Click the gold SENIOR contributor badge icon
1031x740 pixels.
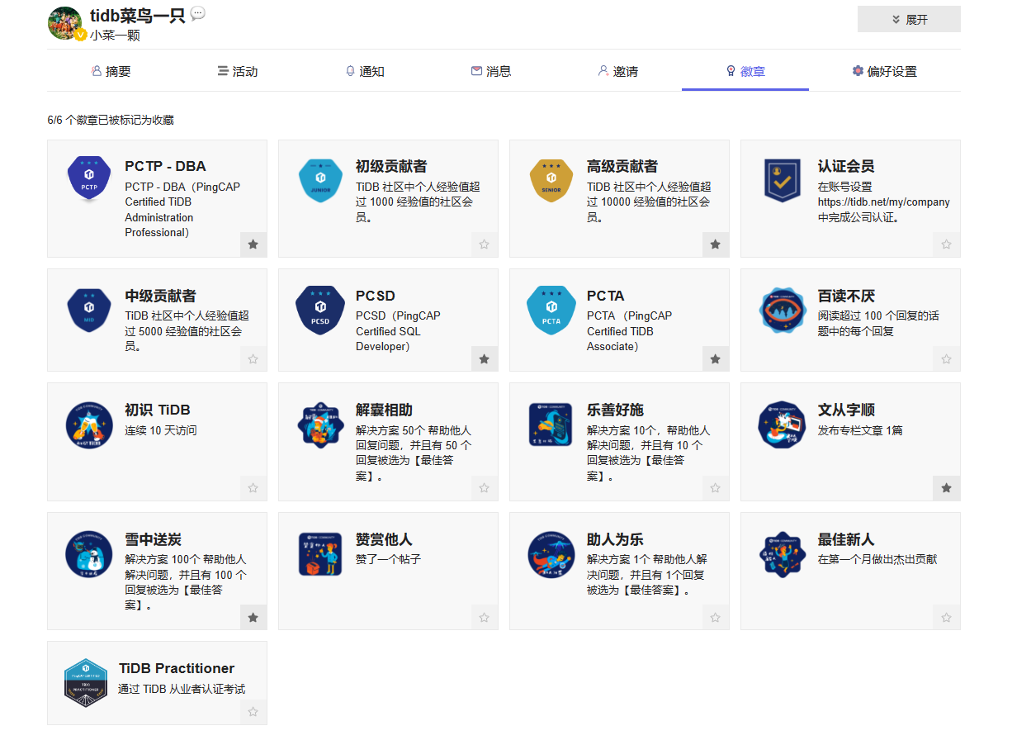pyautogui.click(x=551, y=178)
